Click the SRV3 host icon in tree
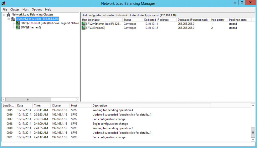This screenshot has width=257, height=148. coord(18,27)
